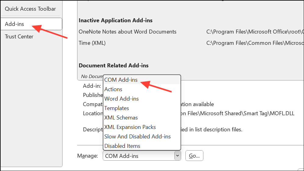This screenshot has height=171, width=304.
Task: Select Add-ins in the options sidebar
Action: [x=15, y=24]
